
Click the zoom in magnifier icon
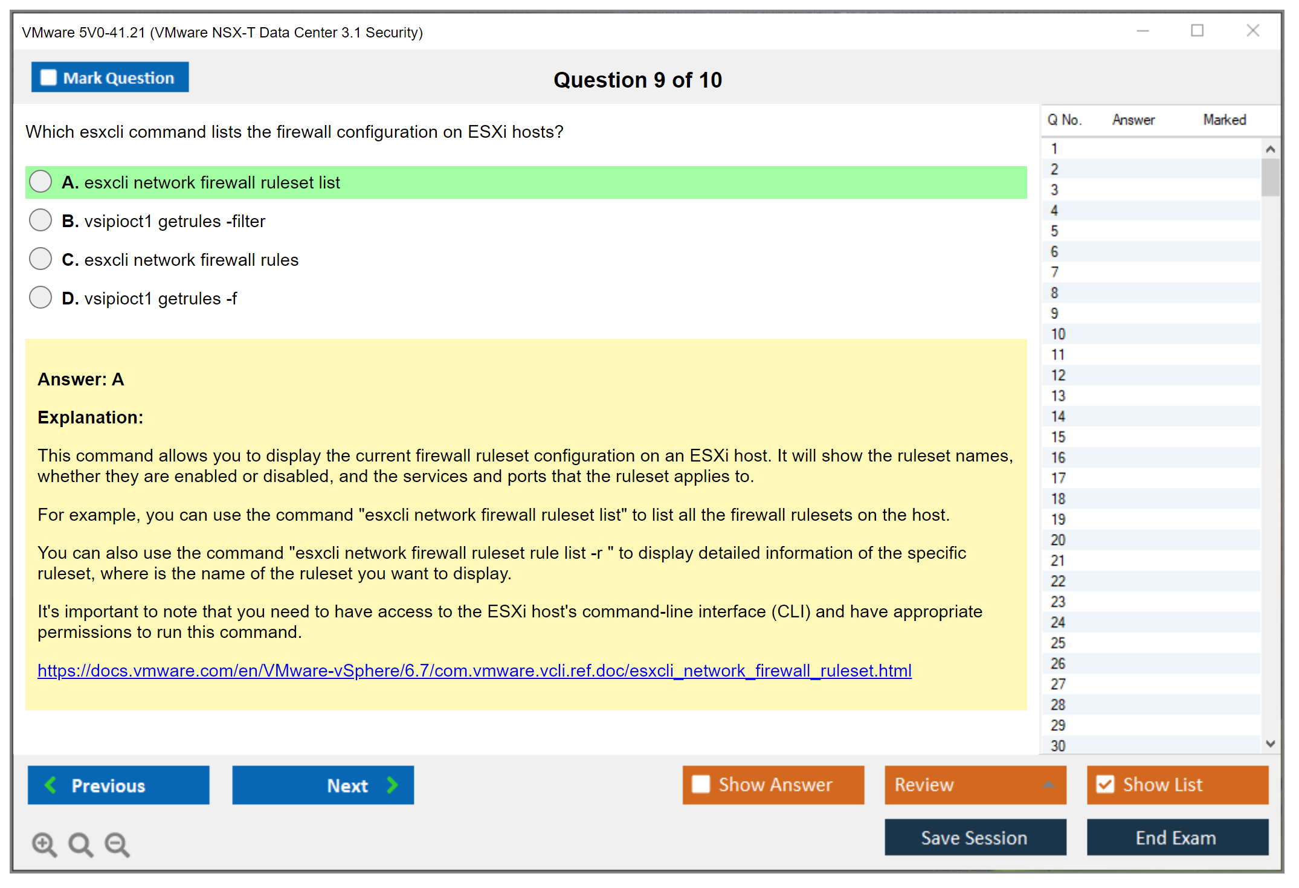coord(44,844)
